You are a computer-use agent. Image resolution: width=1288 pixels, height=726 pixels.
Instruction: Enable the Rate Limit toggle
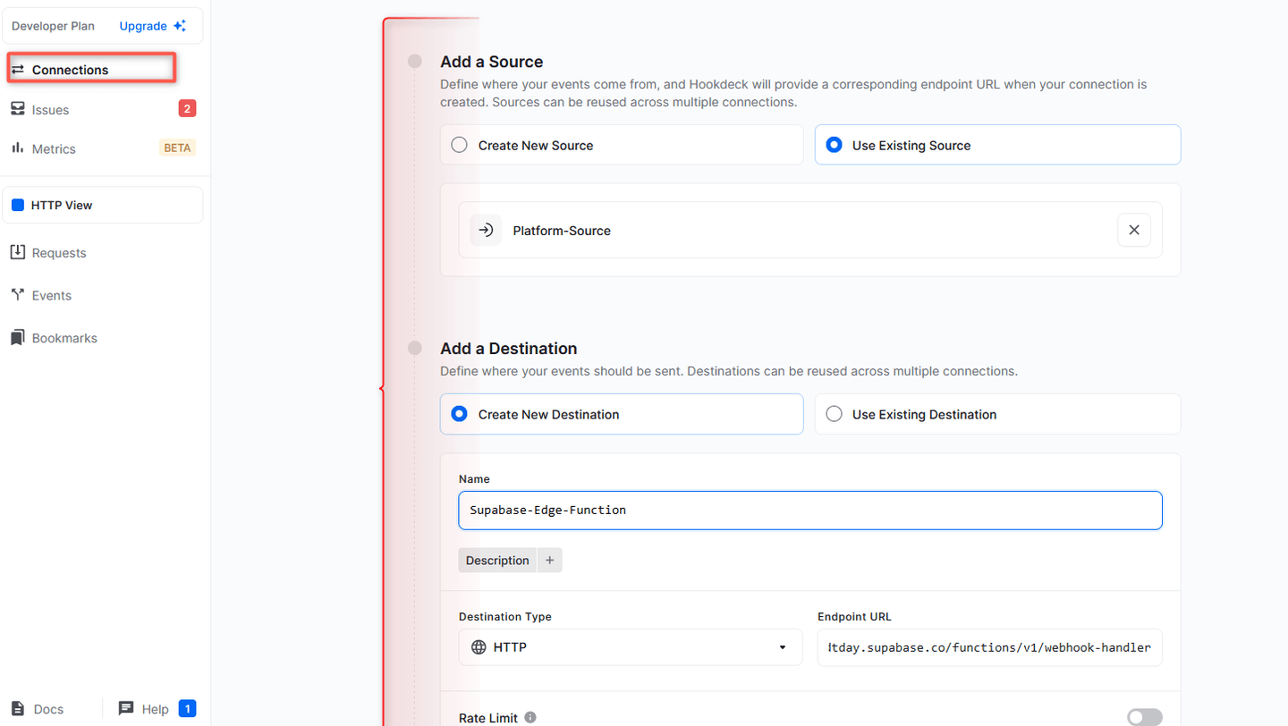[x=1145, y=716]
